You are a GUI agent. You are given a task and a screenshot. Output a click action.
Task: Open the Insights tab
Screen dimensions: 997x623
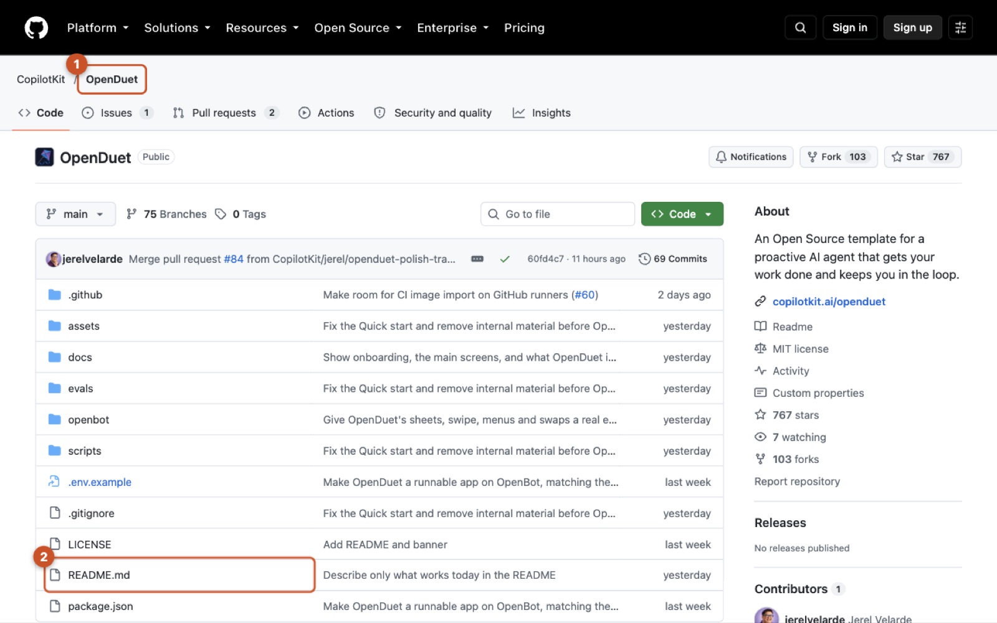tap(541, 113)
